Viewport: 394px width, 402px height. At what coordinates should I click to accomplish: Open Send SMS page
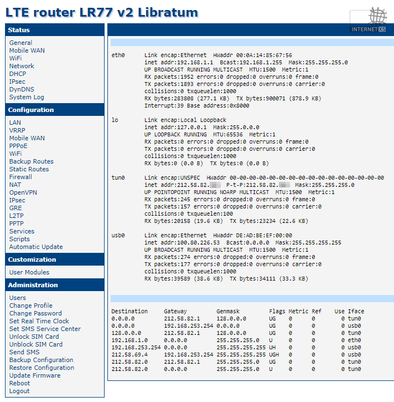[x=24, y=352]
